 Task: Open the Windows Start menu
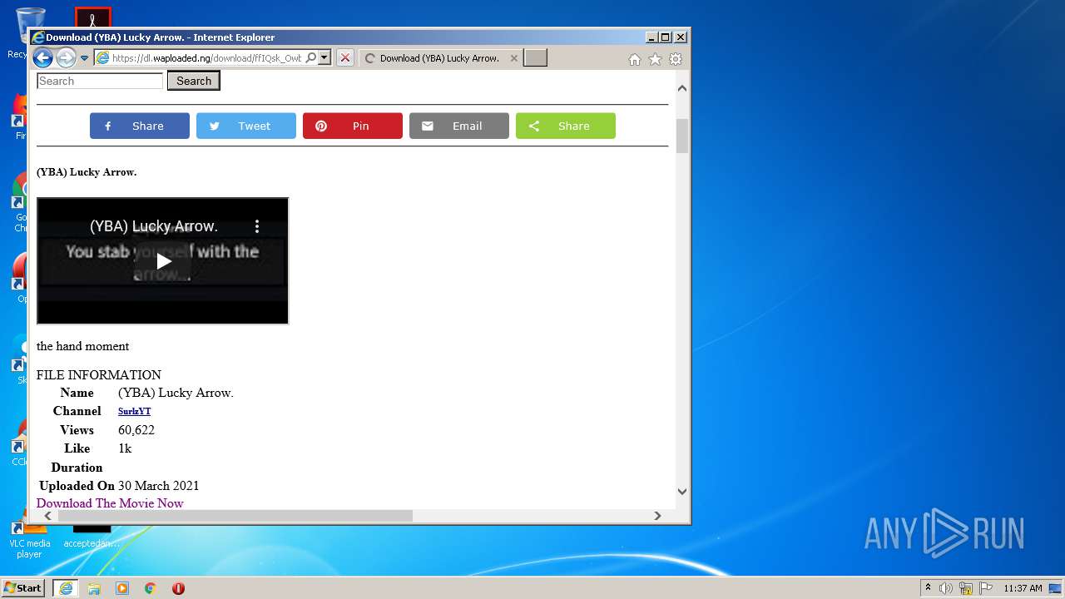[x=23, y=588]
